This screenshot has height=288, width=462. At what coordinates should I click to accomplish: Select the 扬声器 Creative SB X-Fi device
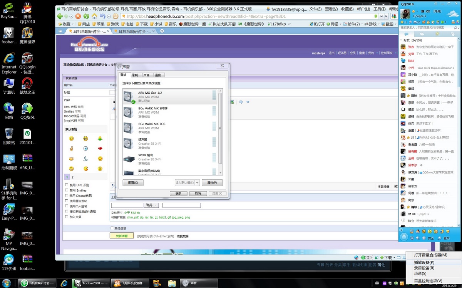tap(170, 143)
